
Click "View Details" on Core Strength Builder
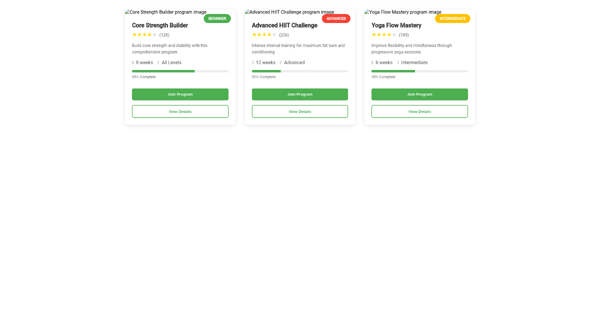point(180,111)
